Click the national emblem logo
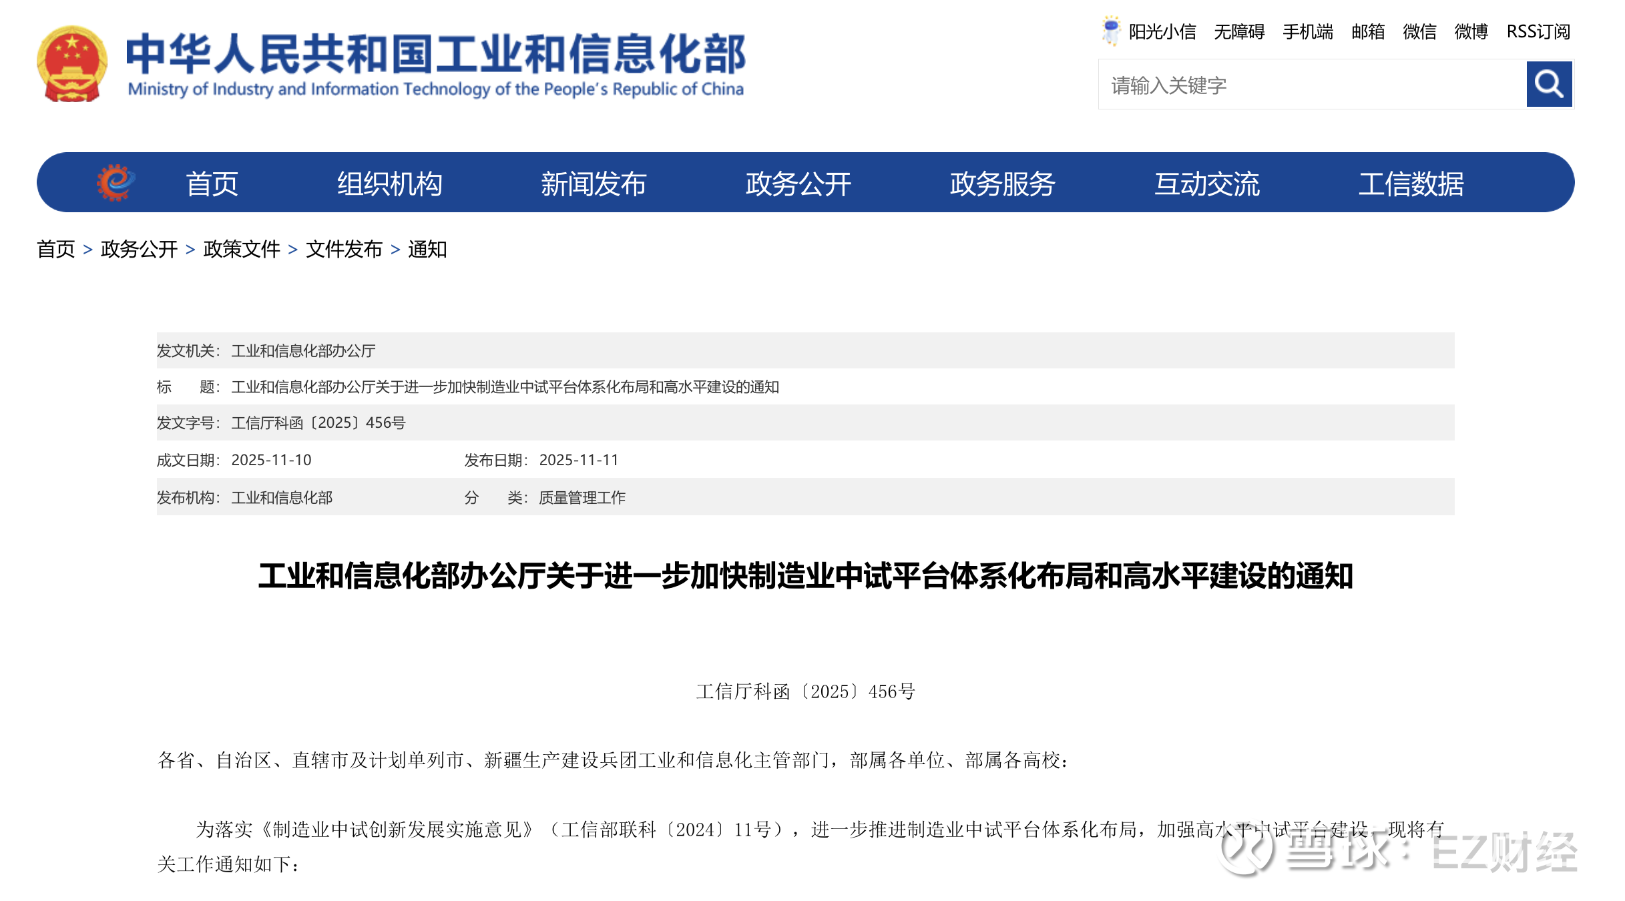The width and height of the screenshot is (1625, 901). 72,64
